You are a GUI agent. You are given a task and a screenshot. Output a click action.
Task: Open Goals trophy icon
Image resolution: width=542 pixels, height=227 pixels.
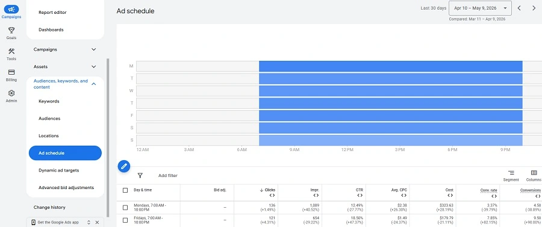click(x=11, y=30)
